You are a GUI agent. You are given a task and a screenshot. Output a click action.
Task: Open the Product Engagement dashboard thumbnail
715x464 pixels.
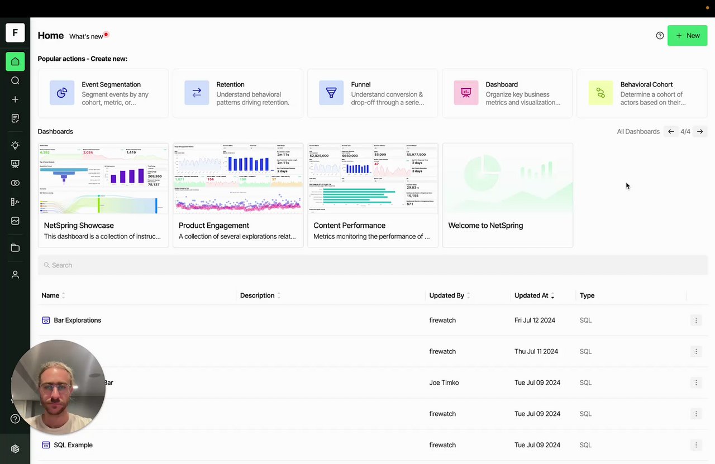click(238, 179)
